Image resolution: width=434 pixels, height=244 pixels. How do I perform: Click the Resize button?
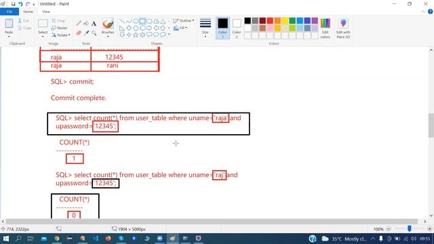pos(60,28)
